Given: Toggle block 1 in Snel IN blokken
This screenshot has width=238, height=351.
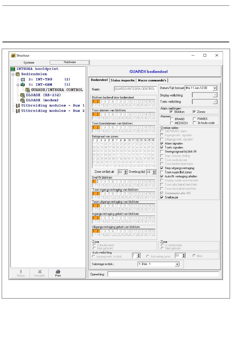Looking at the screenshot, I should (94, 181).
